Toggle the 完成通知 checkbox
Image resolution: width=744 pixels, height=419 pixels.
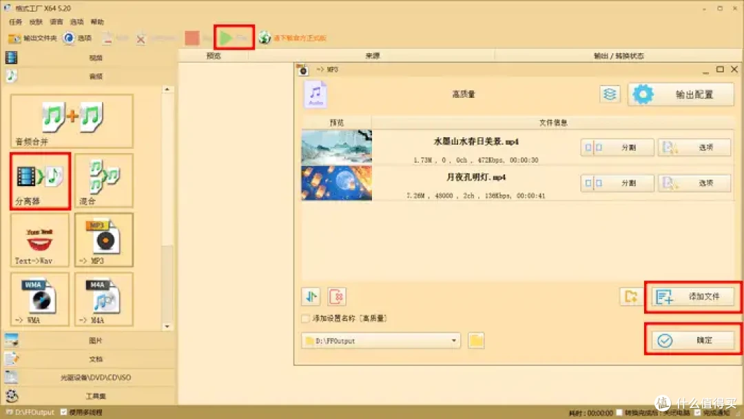[x=697, y=413]
